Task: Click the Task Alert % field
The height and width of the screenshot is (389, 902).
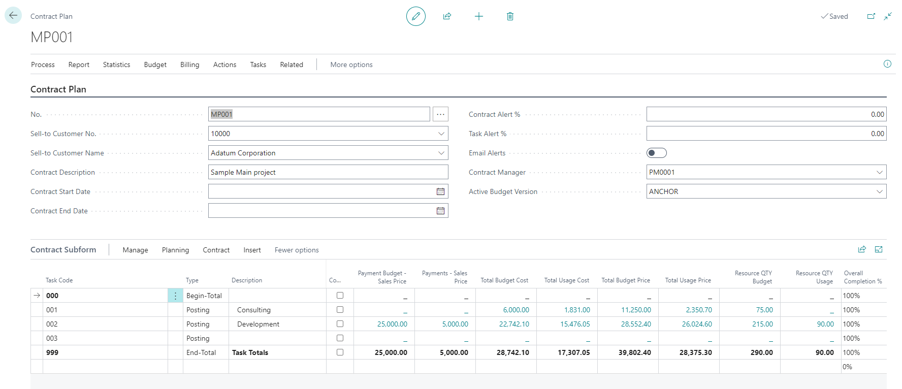Action: pos(766,134)
